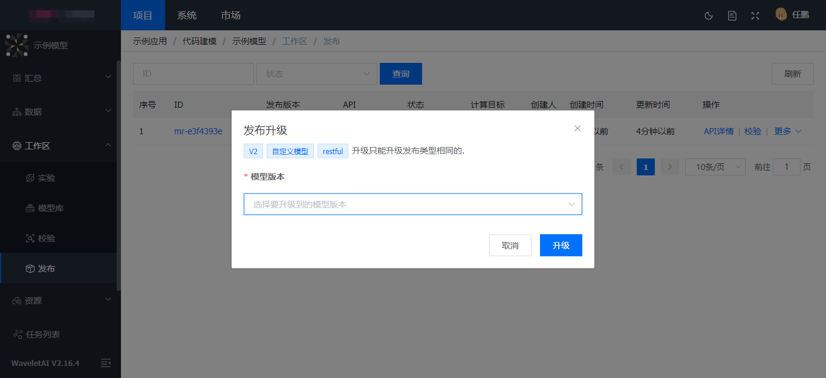Close the 发布升级 dialog
Image resolution: width=826 pixels, height=378 pixels.
point(577,128)
